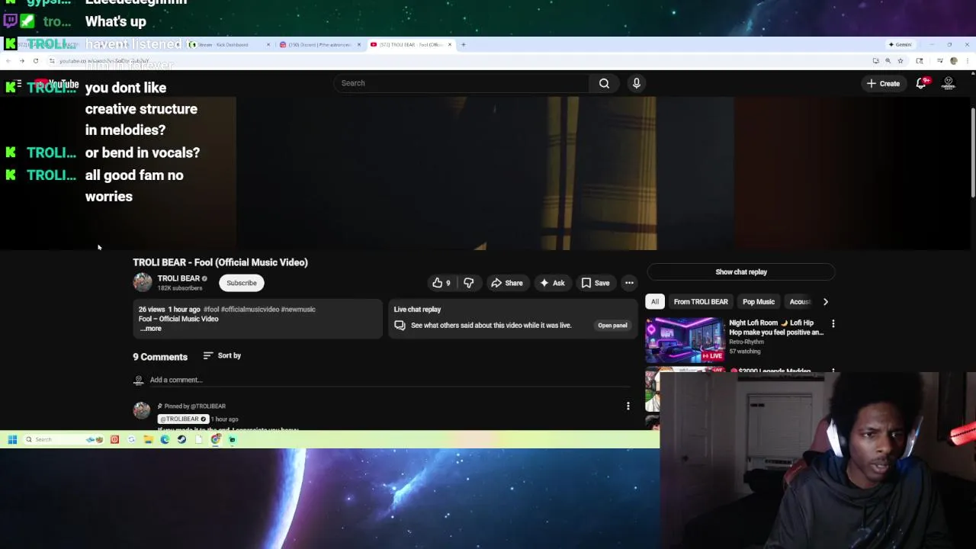Open options menu for pinned comment
Screen dimensions: 976x549
(x=628, y=406)
